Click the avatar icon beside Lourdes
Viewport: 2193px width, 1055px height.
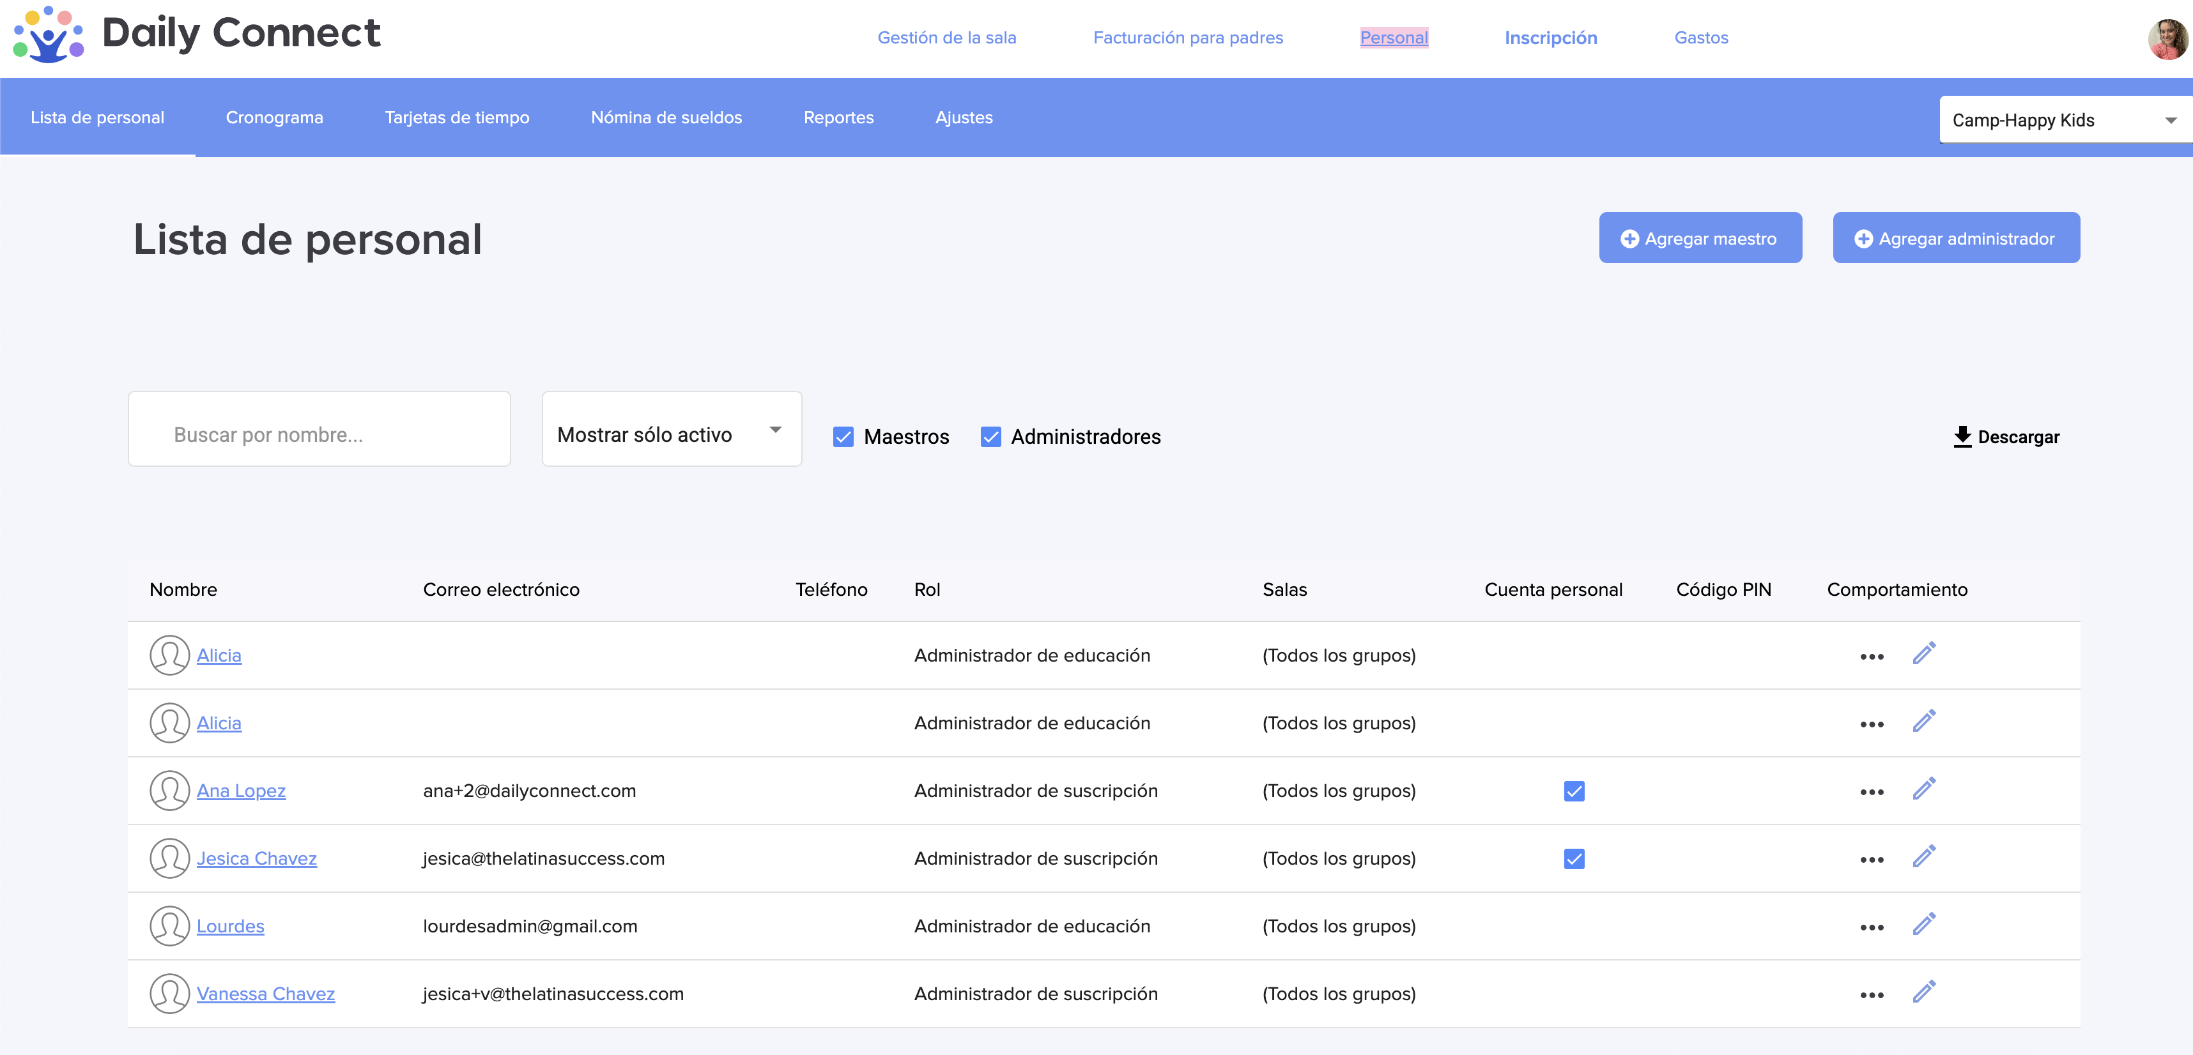169,925
